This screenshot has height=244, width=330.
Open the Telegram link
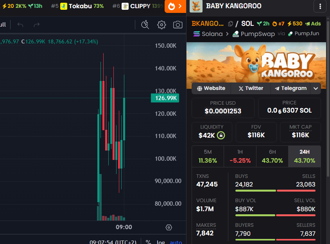pos(291,88)
